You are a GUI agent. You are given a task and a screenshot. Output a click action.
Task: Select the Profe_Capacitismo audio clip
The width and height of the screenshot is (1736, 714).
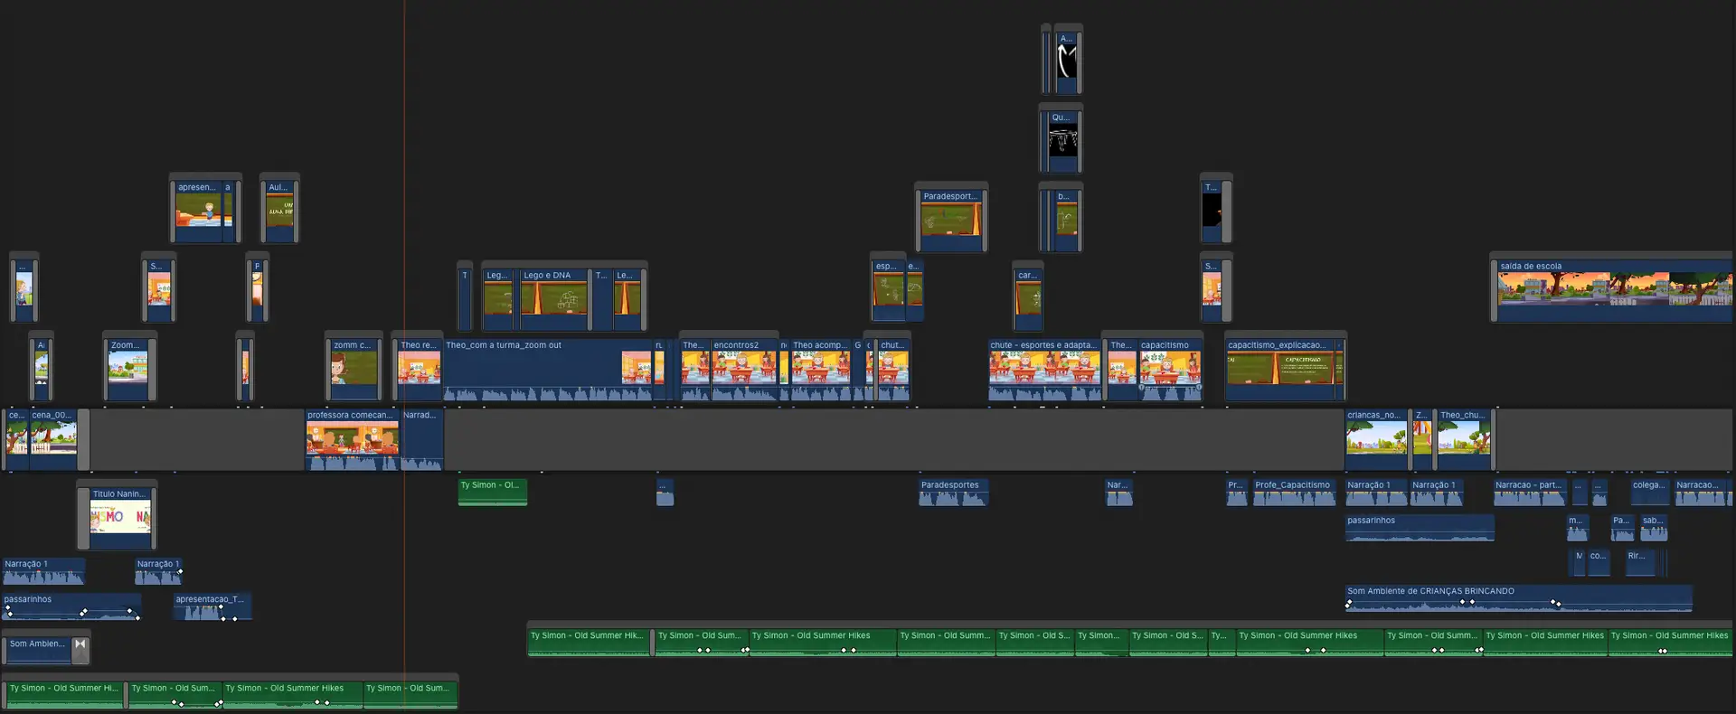coord(1294,493)
